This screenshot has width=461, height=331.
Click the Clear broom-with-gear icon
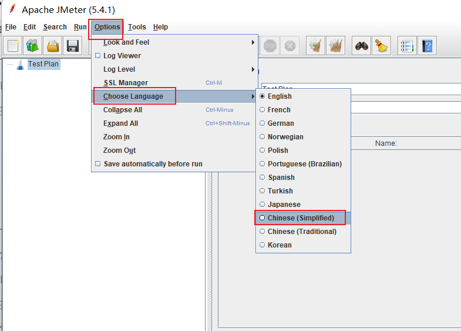(x=315, y=46)
